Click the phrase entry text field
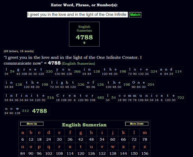193x157 pixels. (x=77, y=15)
